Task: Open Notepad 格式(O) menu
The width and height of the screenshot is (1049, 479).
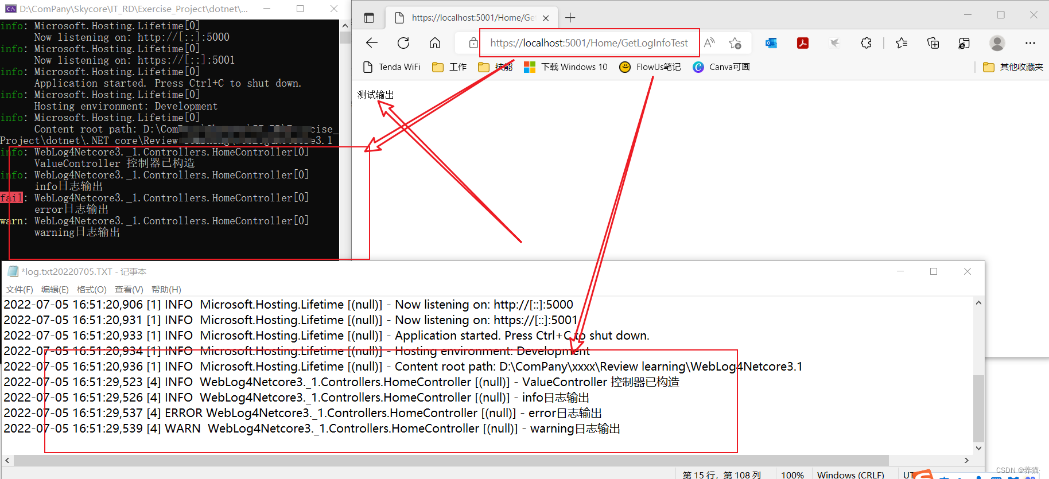Action: [92, 290]
